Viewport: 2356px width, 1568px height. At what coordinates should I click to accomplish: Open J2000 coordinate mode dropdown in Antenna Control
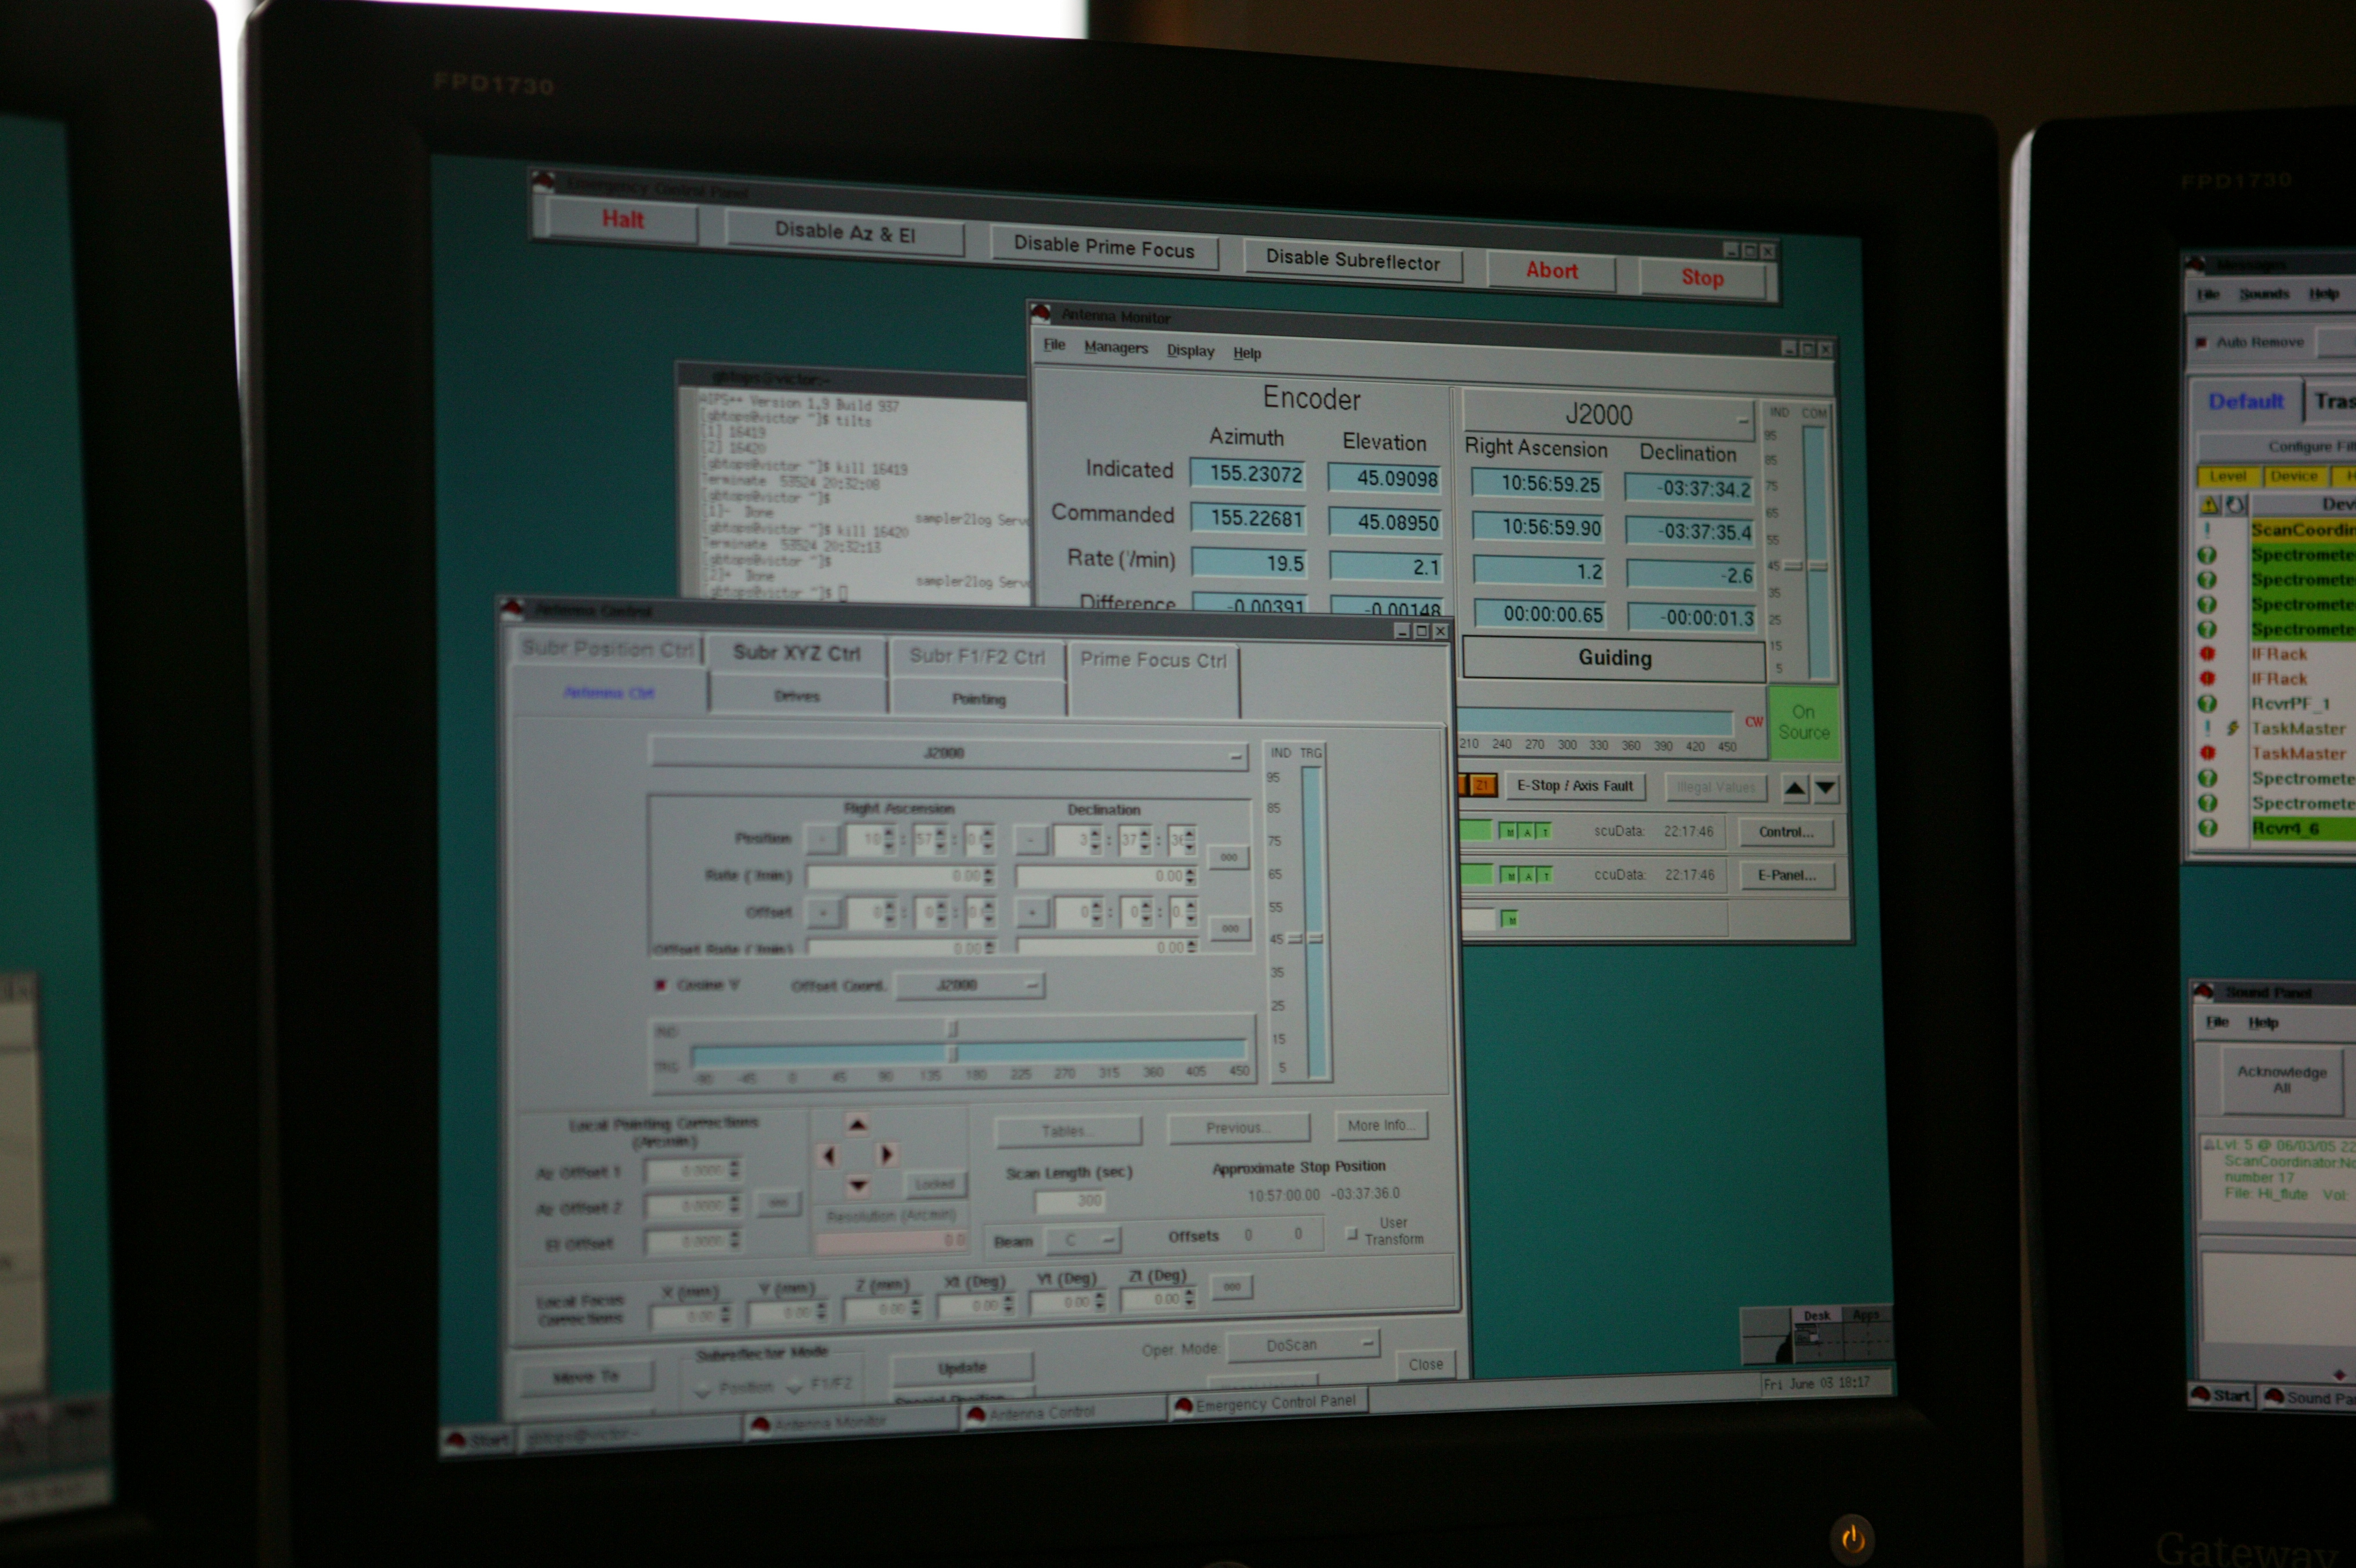click(948, 753)
